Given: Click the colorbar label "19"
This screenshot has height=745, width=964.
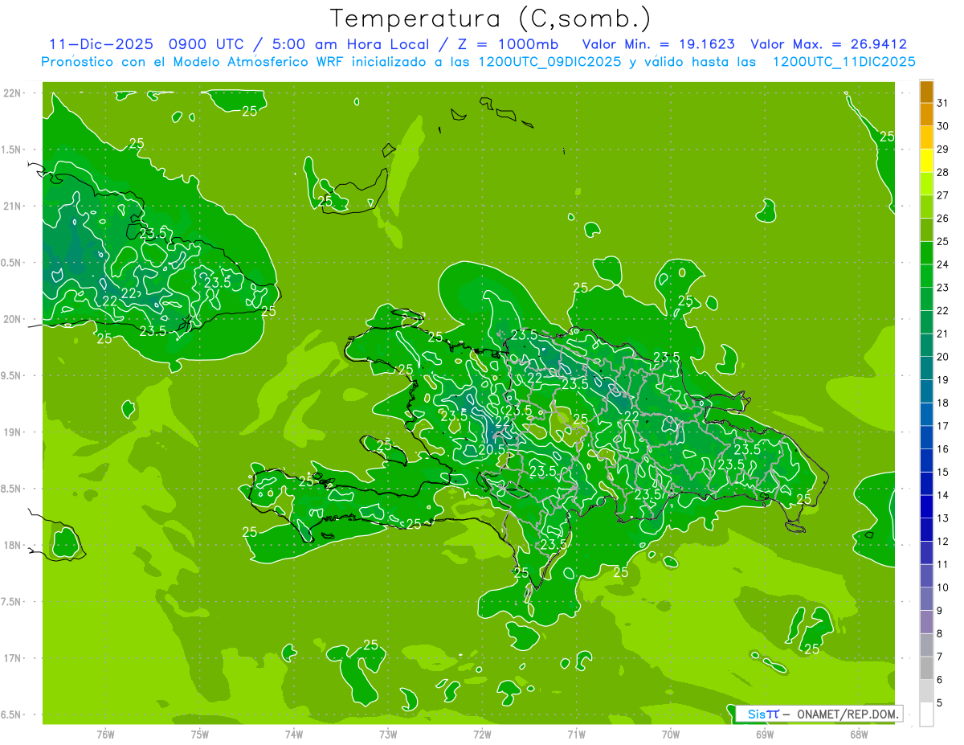Looking at the screenshot, I should click(942, 379).
